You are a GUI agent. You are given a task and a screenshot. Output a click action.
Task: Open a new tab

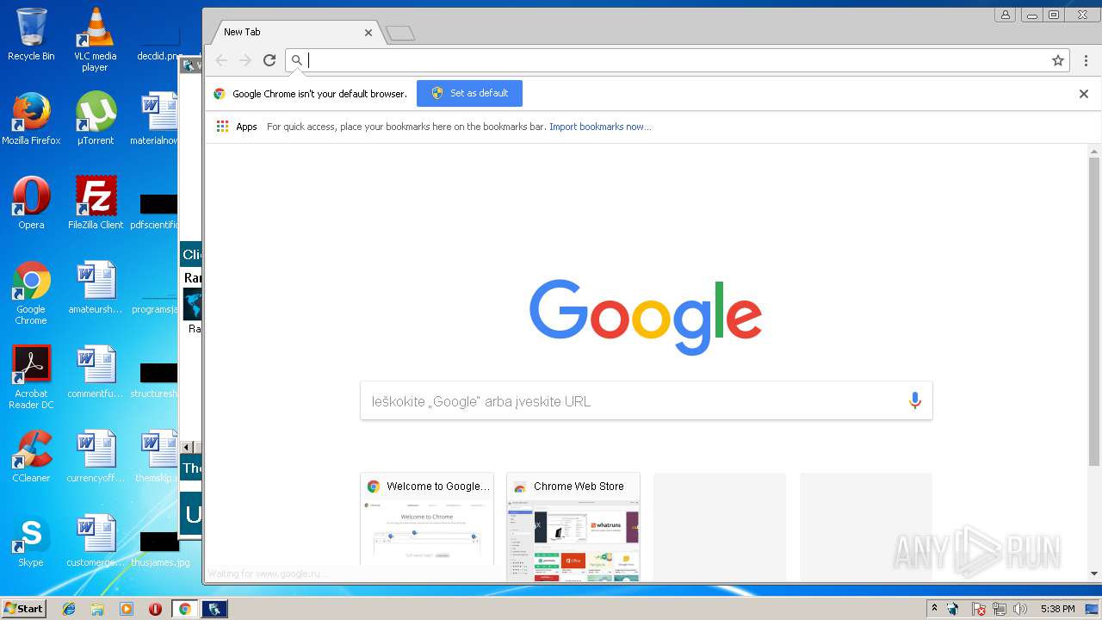[400, 34]
